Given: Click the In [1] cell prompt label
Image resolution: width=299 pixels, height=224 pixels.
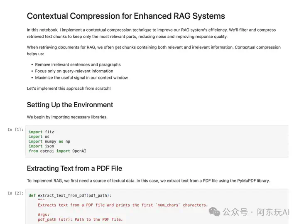Looking at the screenshot, I should tap(15, 130).
